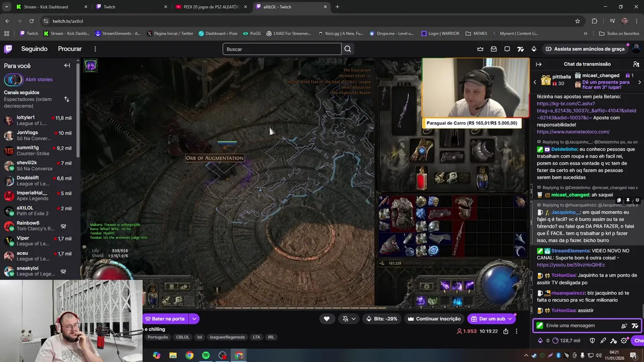This screenshot has height=362, width=644.
Task: Open the Twitch header three-dot menu
Action: 95,49
